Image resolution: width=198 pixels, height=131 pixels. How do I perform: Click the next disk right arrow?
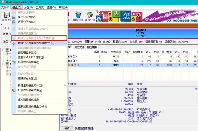[x=9, y=28]
